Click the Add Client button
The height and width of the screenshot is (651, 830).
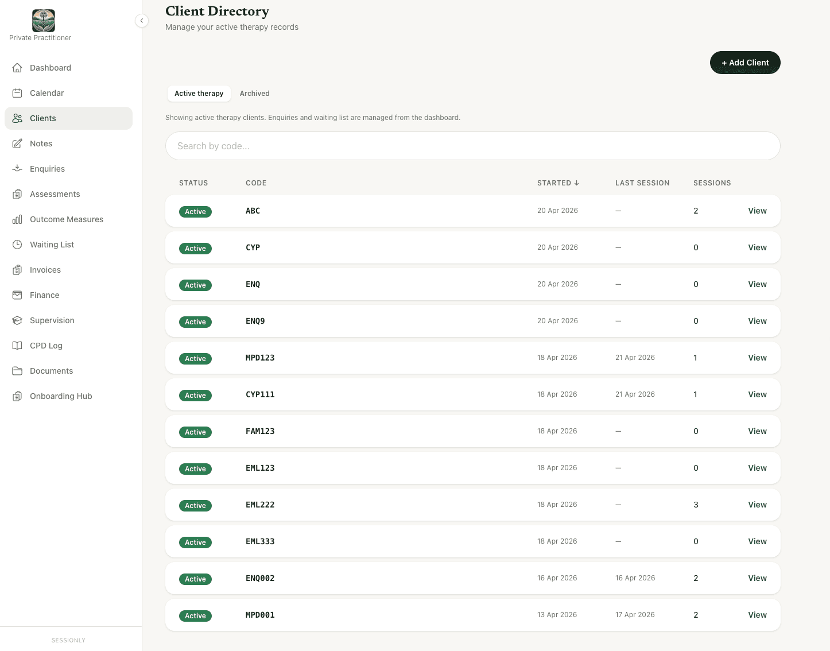coord(745,63)
